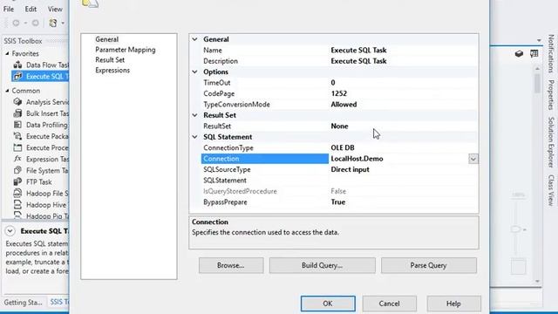The height and width of the screenshot is (314, 558).
Task: Click the TimeOut value 0
Action: (333, 83)
